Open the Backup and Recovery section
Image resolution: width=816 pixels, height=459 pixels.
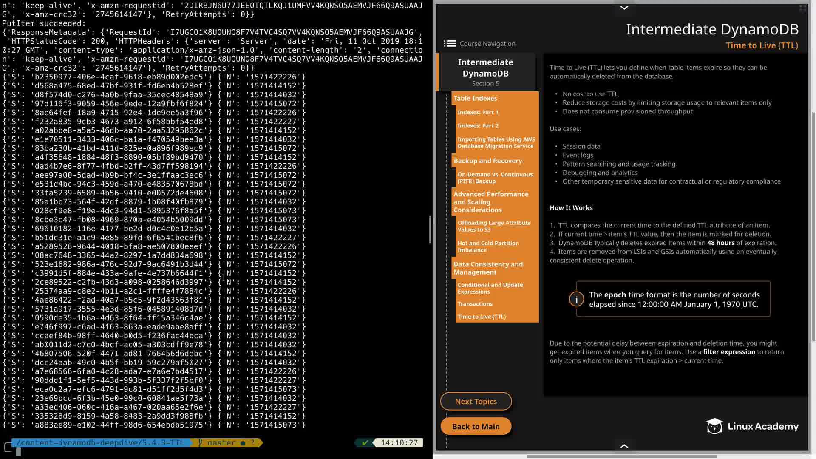click(x=487, y=161)
